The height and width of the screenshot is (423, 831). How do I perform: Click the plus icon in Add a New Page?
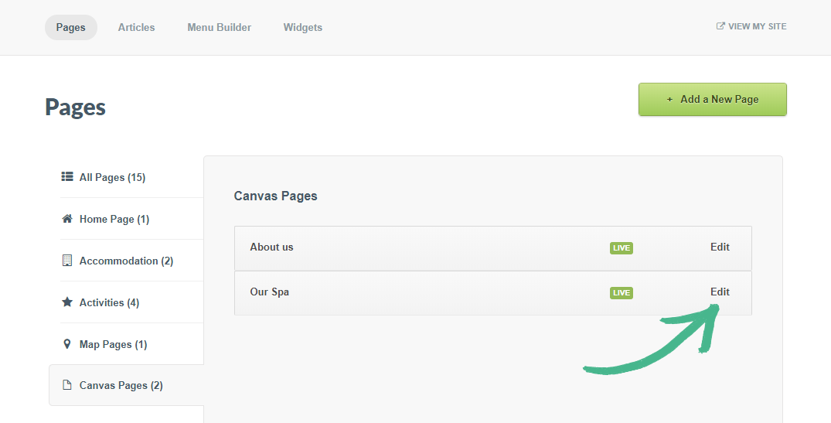click(x=669, y=100)
